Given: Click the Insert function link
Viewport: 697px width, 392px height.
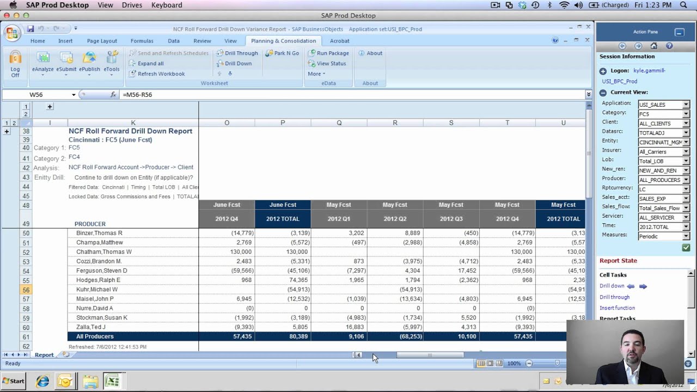Looking at the screenshot, I should (617, 308).
